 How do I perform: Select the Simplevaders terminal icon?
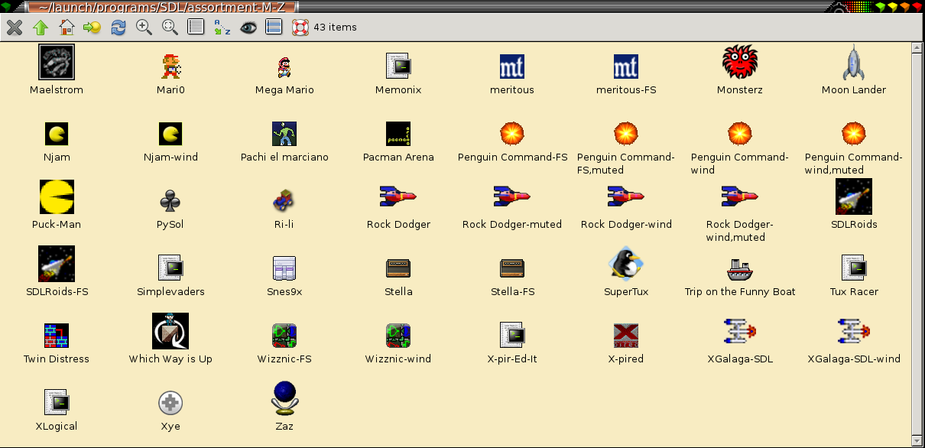[170, 268]
